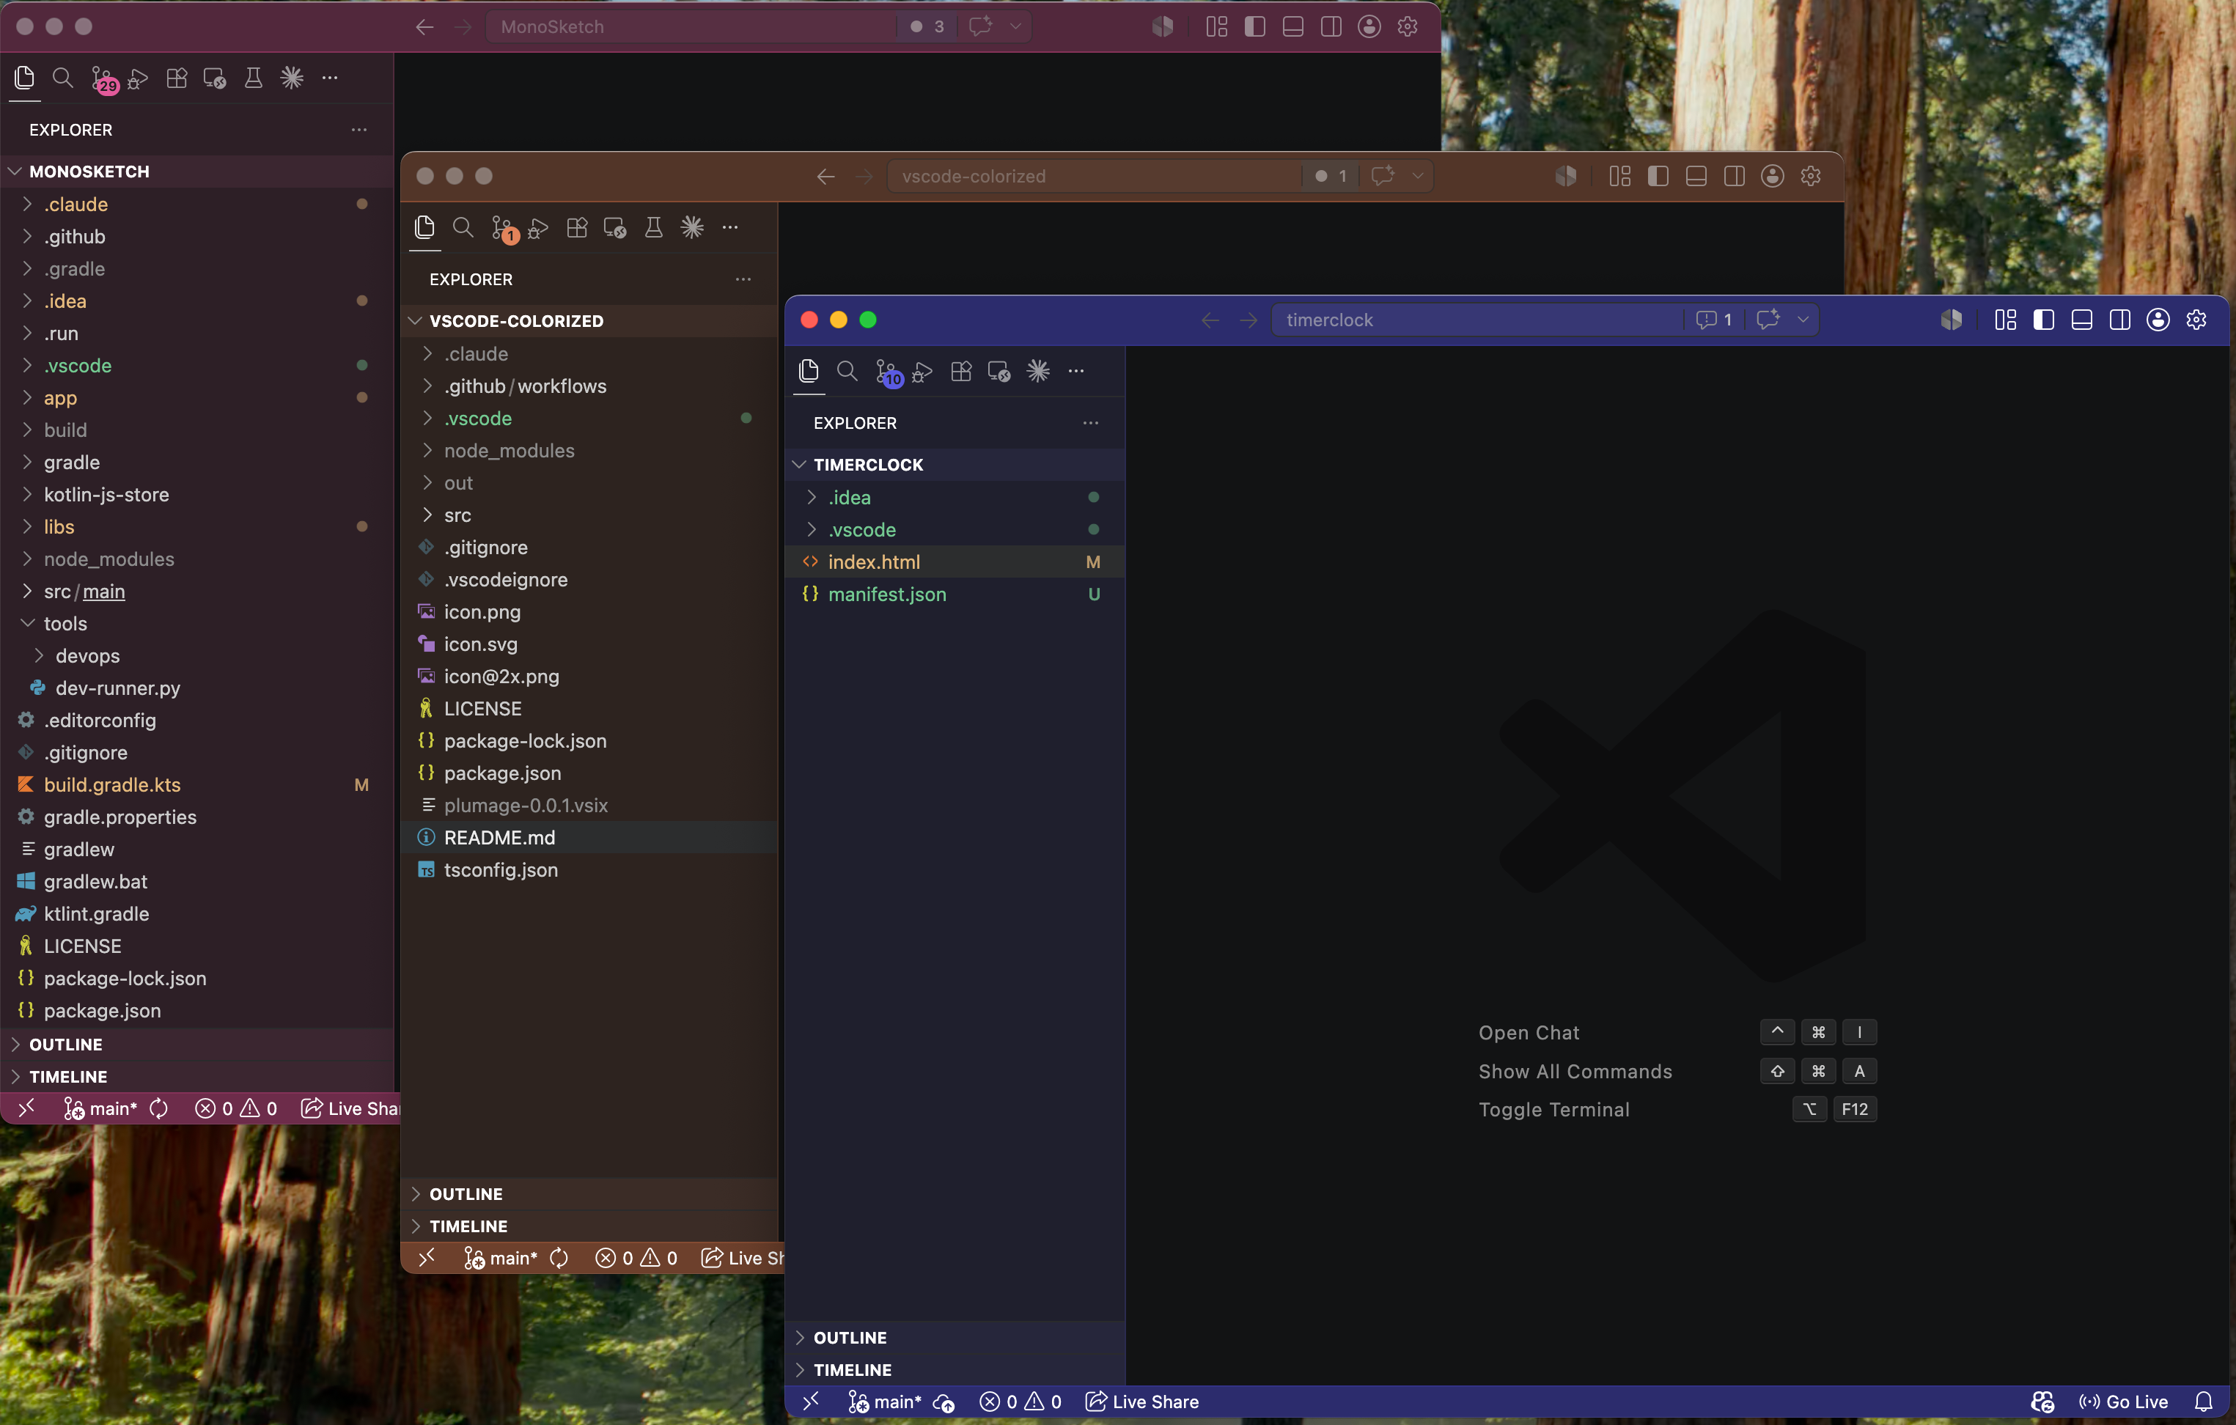Toggle secondary side bar in MonoSketch window
Image resolution: width=2236 pixels, height=1425 pixels.
pyautogui.click(x=1331, y=27)
